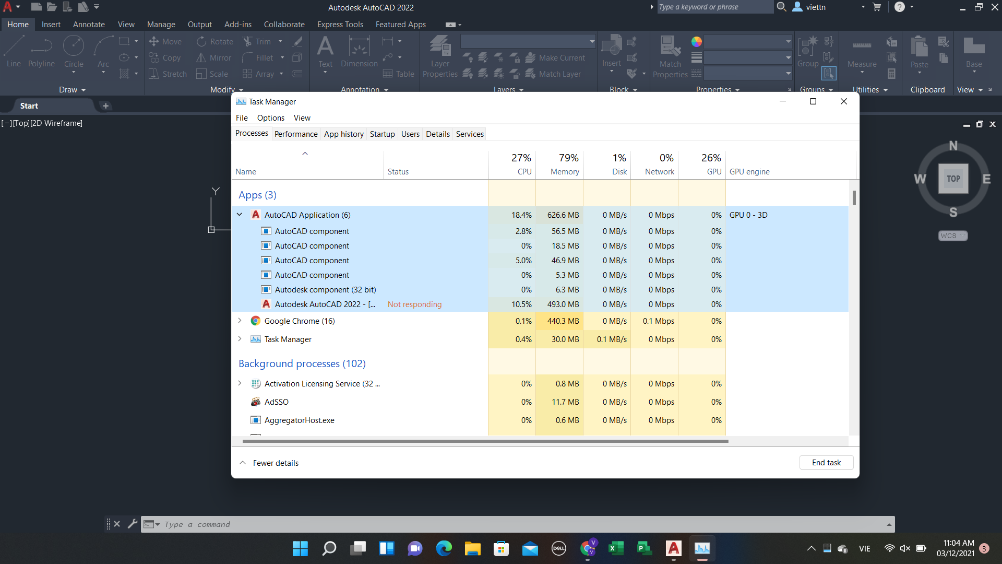Select the Measure tool in Utilities

[x=862, y=52]
